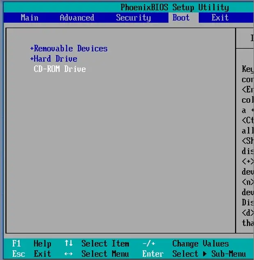Select the CD-ROM Drive boot entry
The height and width of the screenshot is (260, 254).
click(60, 69)
